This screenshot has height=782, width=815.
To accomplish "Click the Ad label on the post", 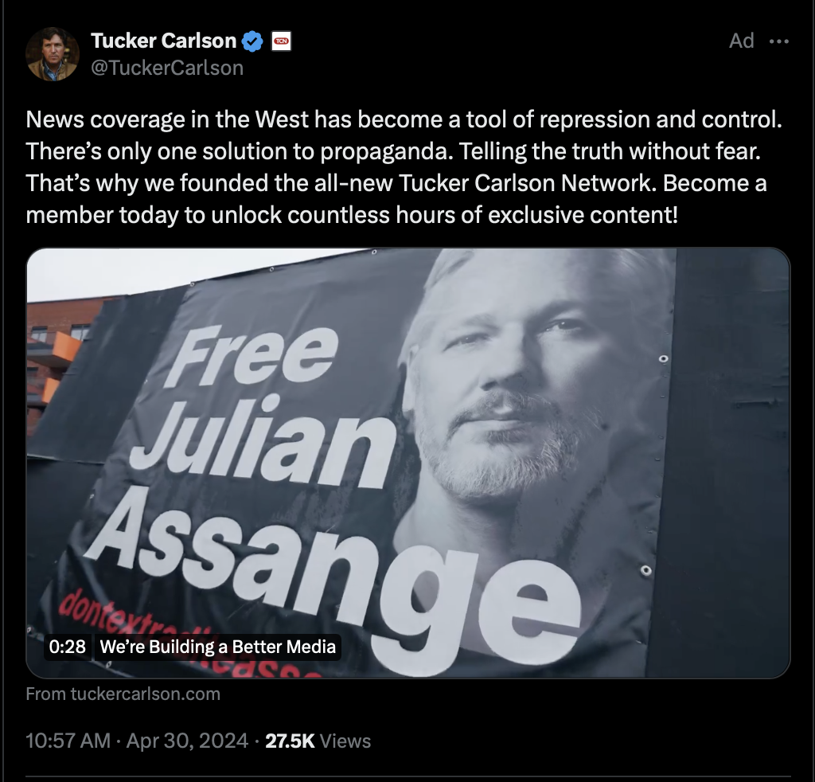I will (x=741, y=41).
